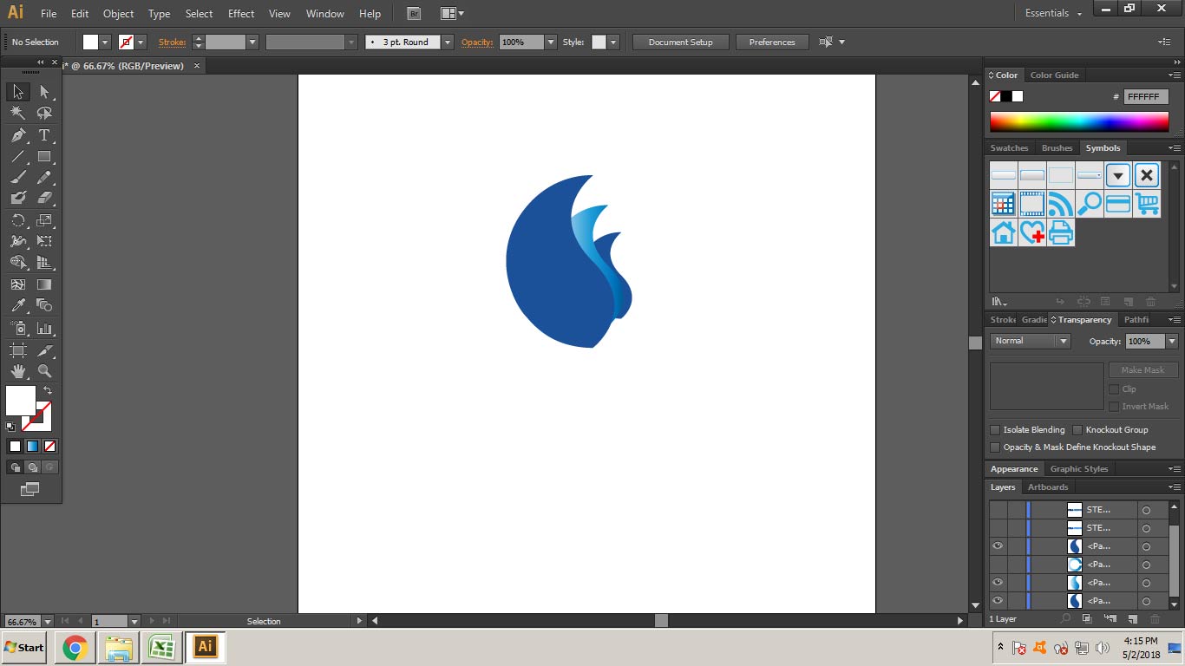Viewport: 1185px width, 666px height.
Task: Click the RSS feed symbol
Action: (1061, 204)
